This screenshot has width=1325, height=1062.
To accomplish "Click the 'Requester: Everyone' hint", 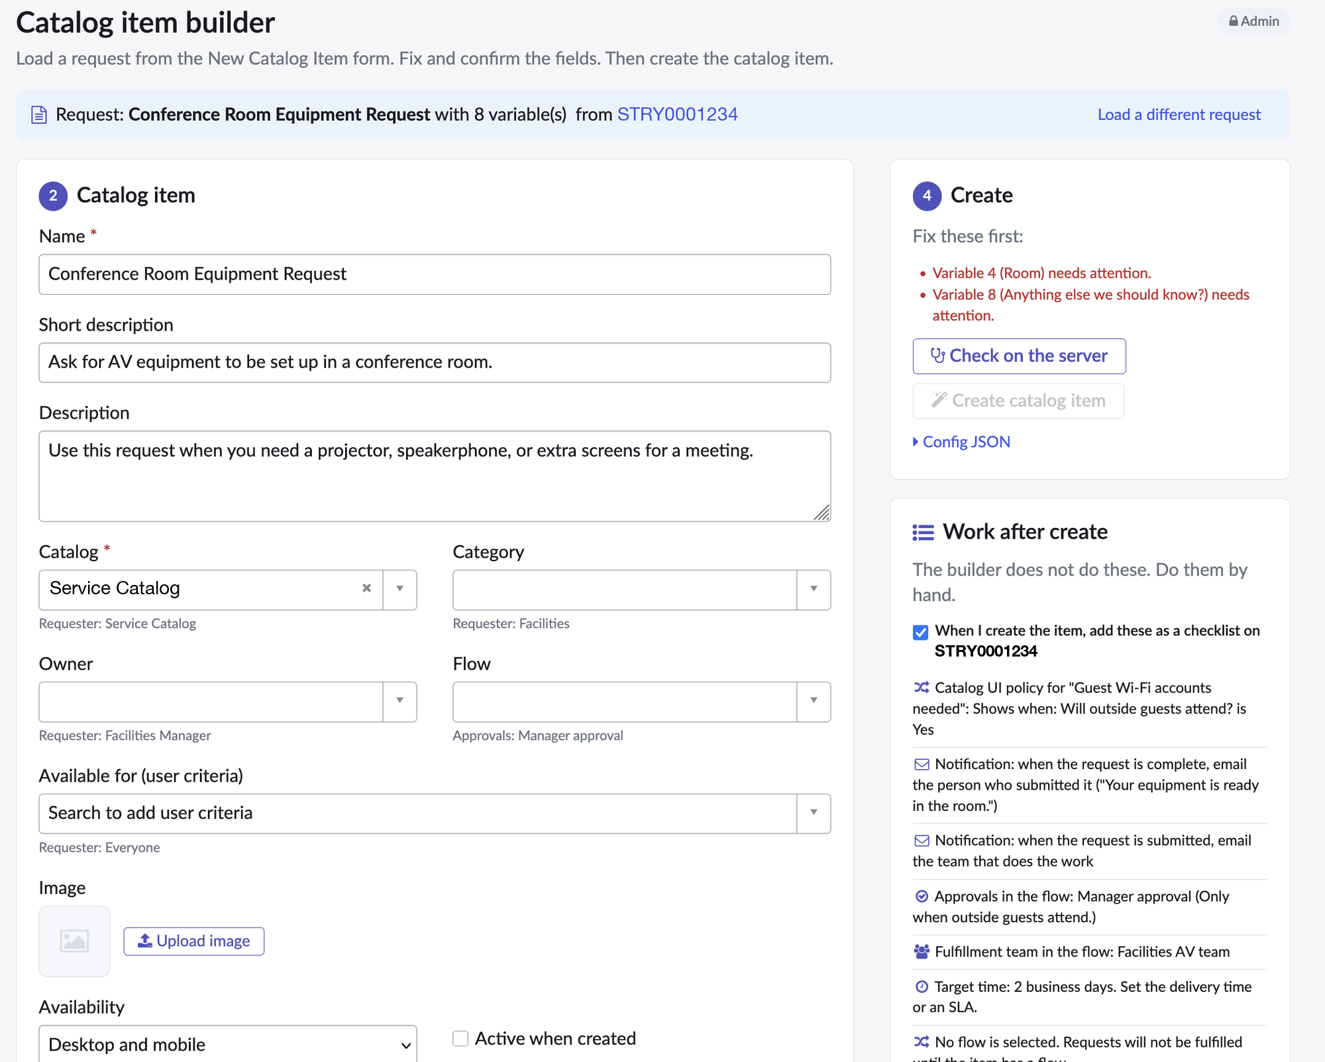I will pyautogui.click(x=99, y=847).
